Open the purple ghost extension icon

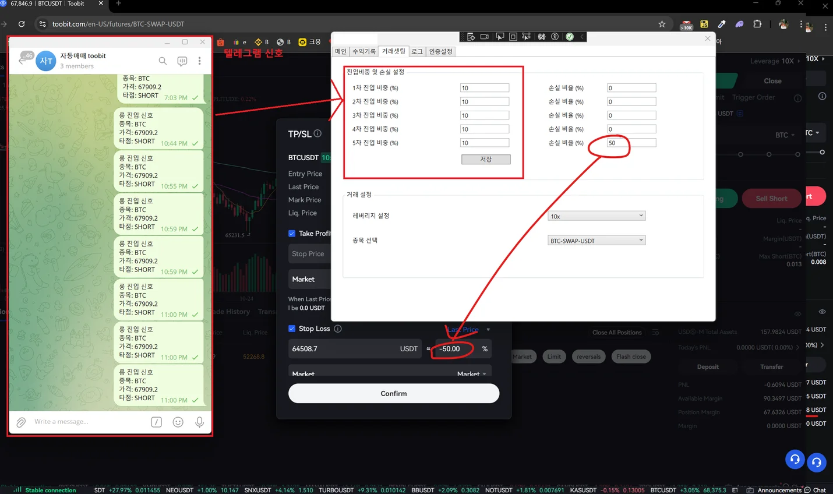(739, 24)
